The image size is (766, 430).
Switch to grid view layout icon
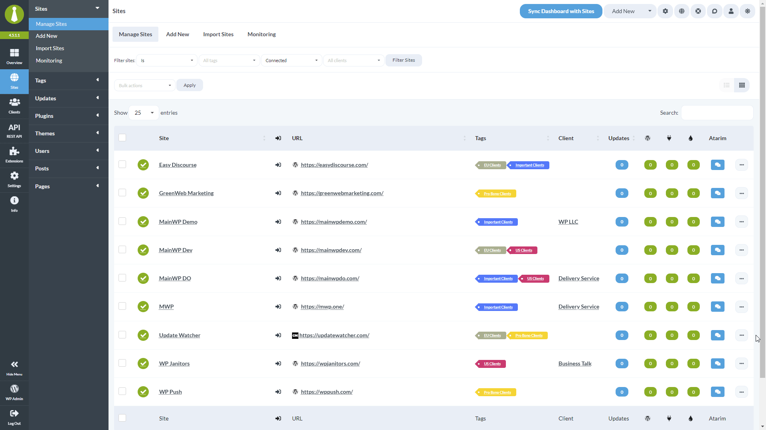(742, 85)
